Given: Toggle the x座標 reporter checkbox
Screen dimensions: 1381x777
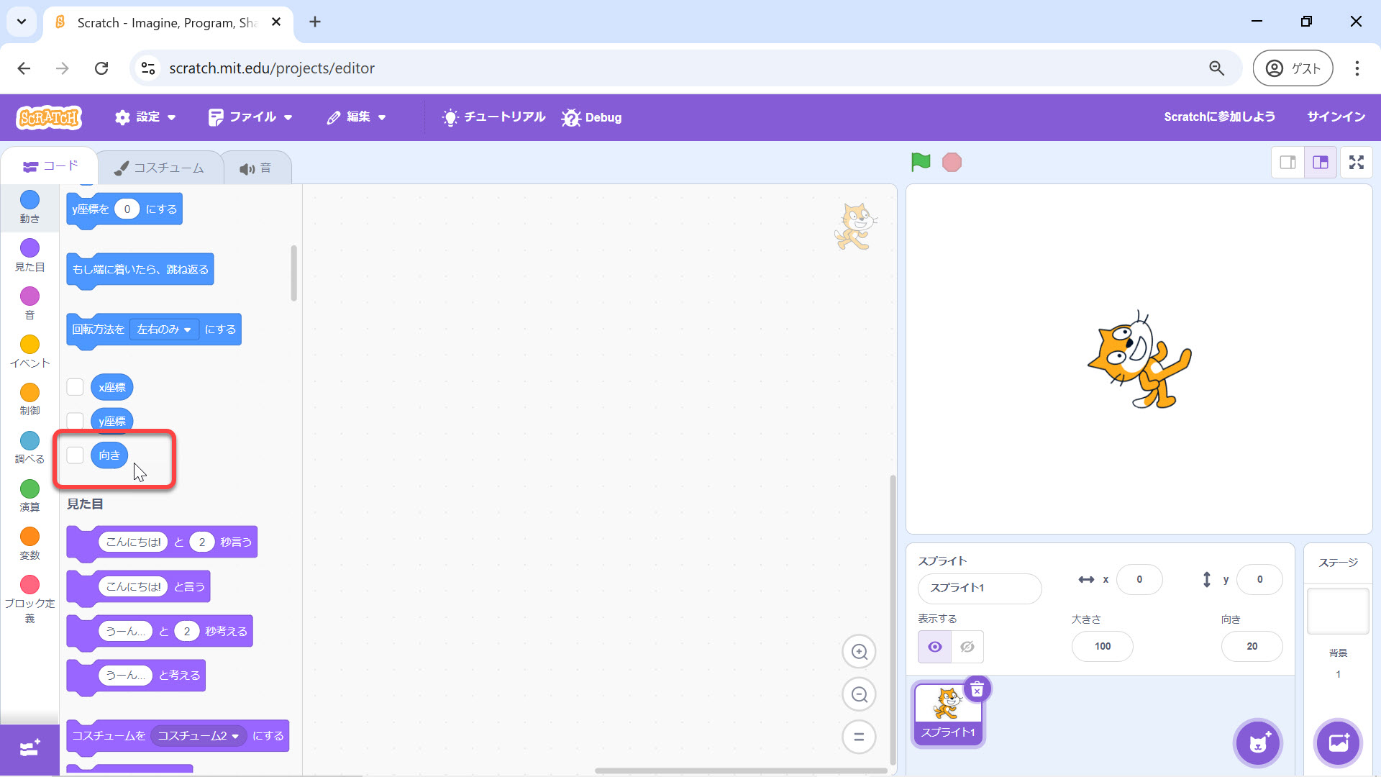Looking at the screenshot, I should [x=75, y=387].
